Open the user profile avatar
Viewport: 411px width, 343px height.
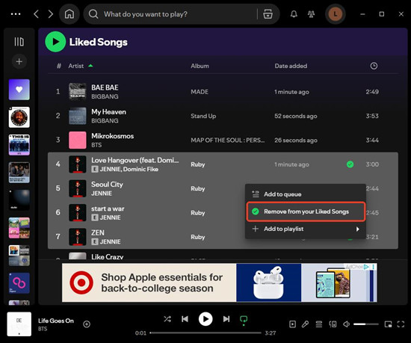coord(335,14)
